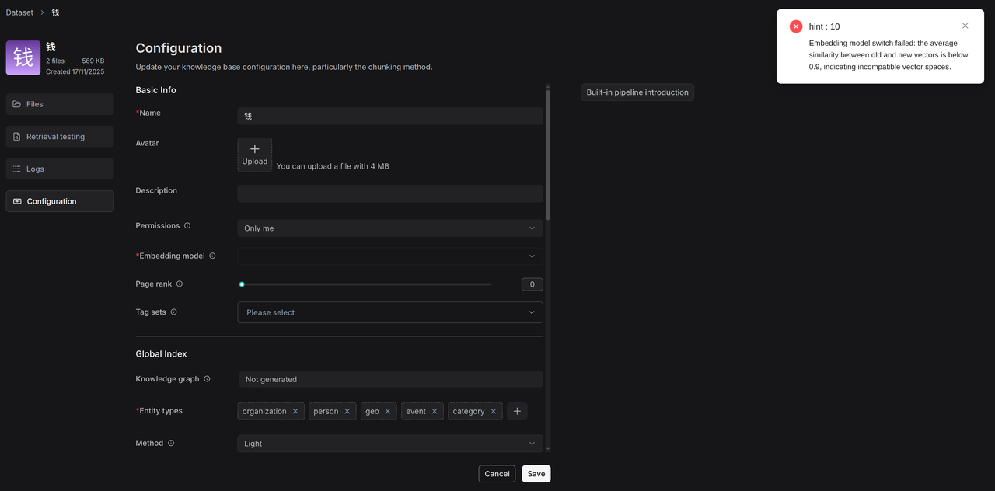Open the Permissions dropdown
995x491 pixels.
pos(389,228)
